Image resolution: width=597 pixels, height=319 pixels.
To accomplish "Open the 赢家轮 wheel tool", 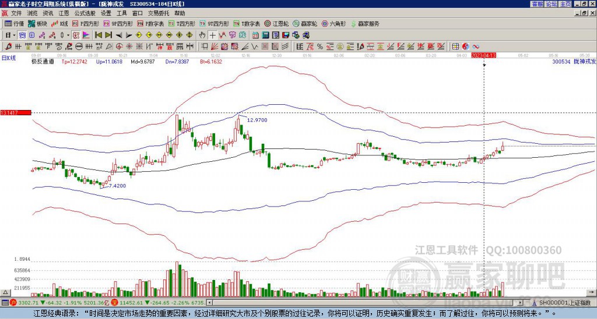I will pyautogui.click(x=305, y=23).
